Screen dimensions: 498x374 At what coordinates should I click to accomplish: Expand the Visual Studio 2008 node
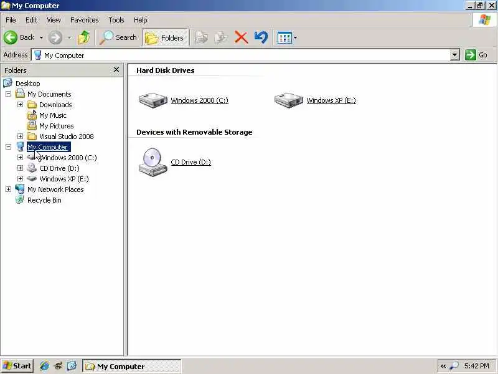20,137
